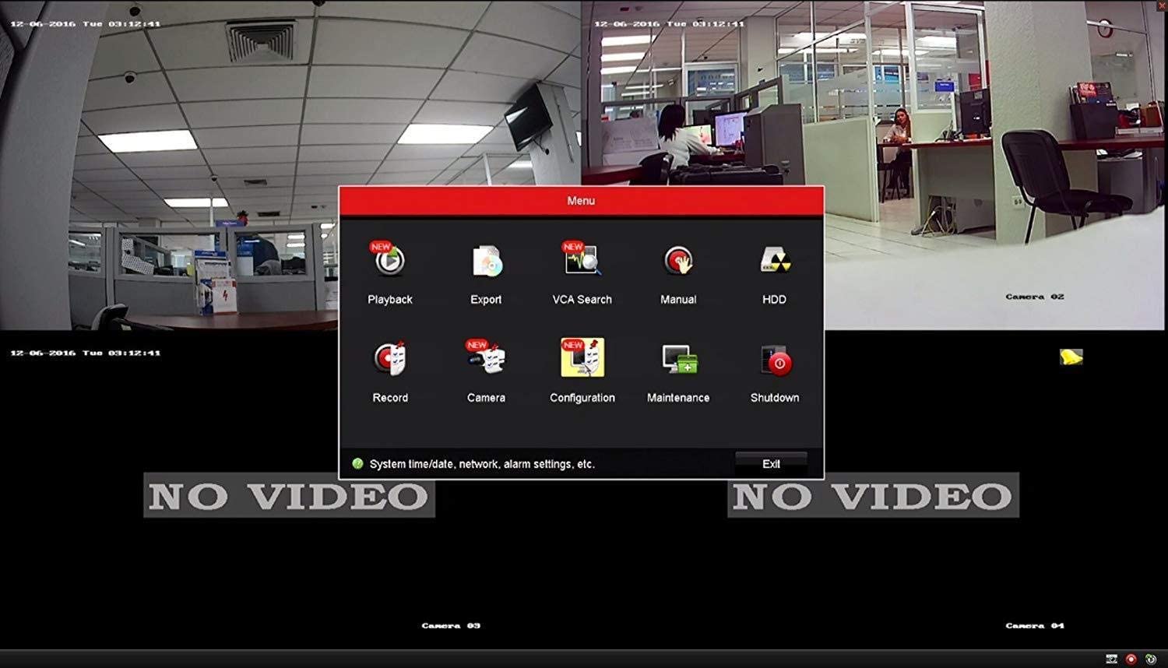Open the Record settings icon
This screenshot has height=668, width=1168.
coord(389,358)
